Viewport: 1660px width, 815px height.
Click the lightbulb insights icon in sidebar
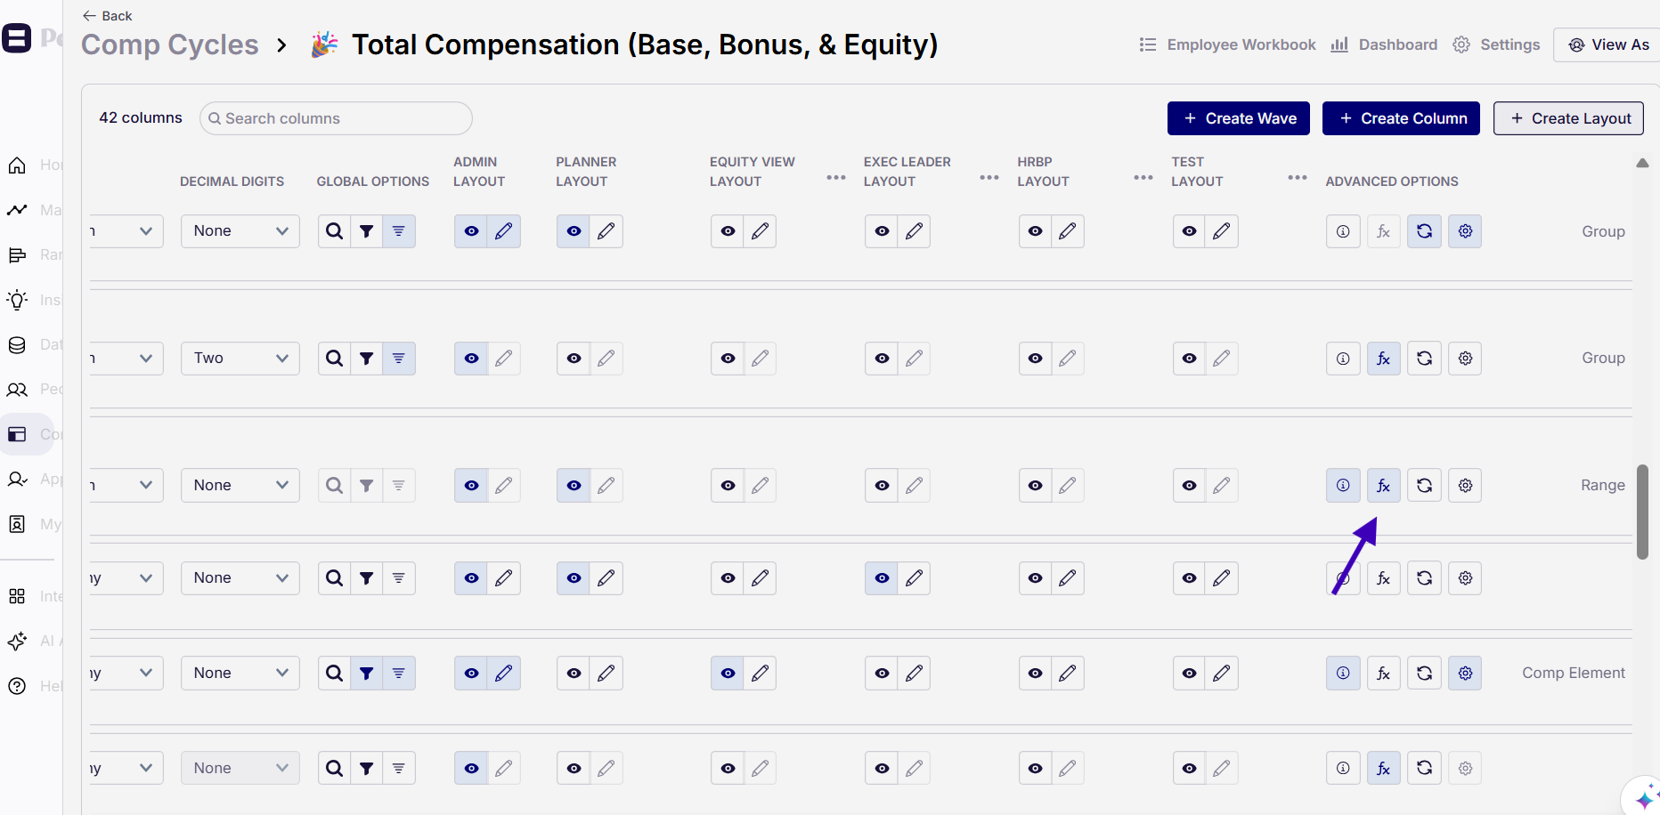(17, 300)
